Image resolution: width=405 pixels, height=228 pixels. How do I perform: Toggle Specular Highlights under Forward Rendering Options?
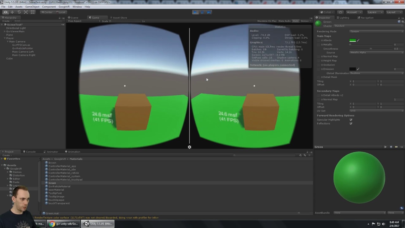coord(351,119)
